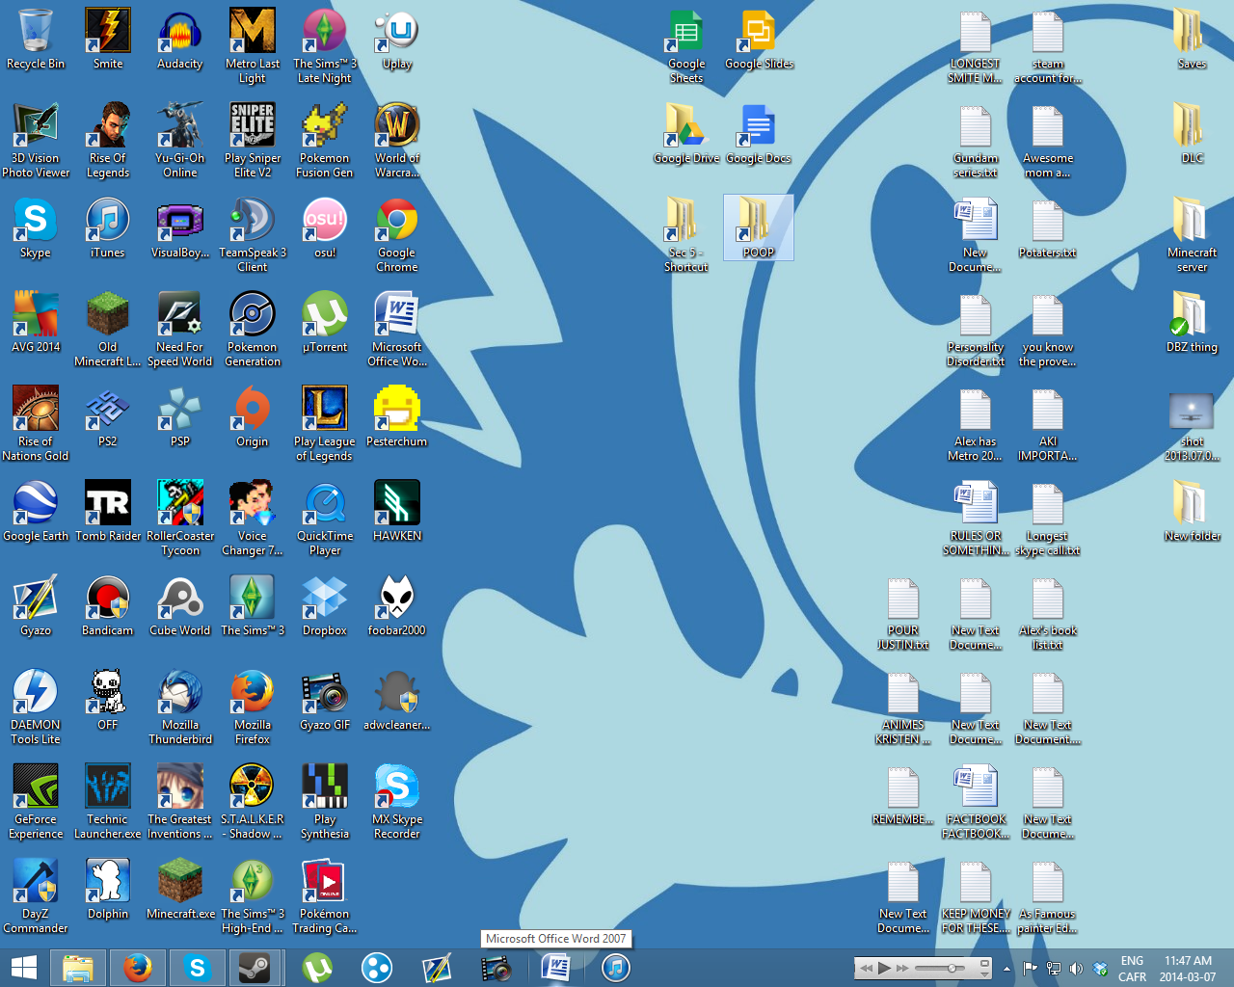This screenshot has width=1234, height=987.
Task: Select the MX Skype Recorder icon
Action: [x=397, y=802]
